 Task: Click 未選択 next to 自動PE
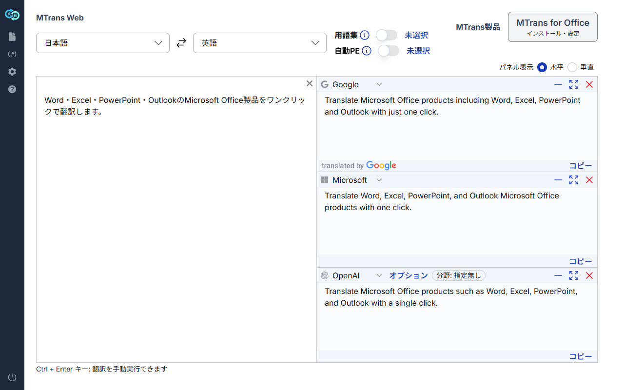pyautogui.click(x=418, y=51)
